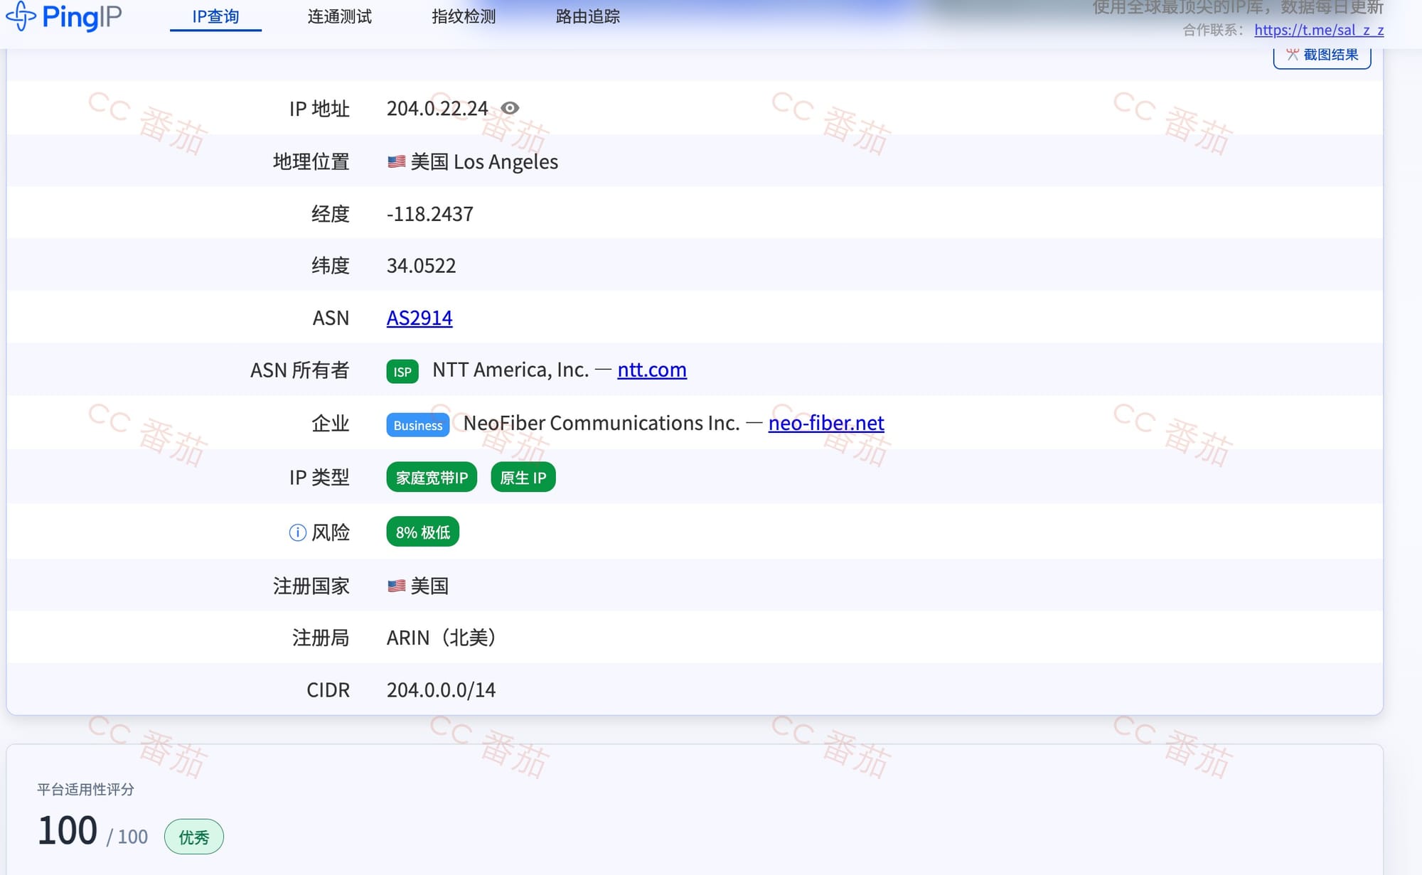1422x875 pixels.
Task: Open the t.me/sal_z_z contact link
Action: tap(1319, 30)
